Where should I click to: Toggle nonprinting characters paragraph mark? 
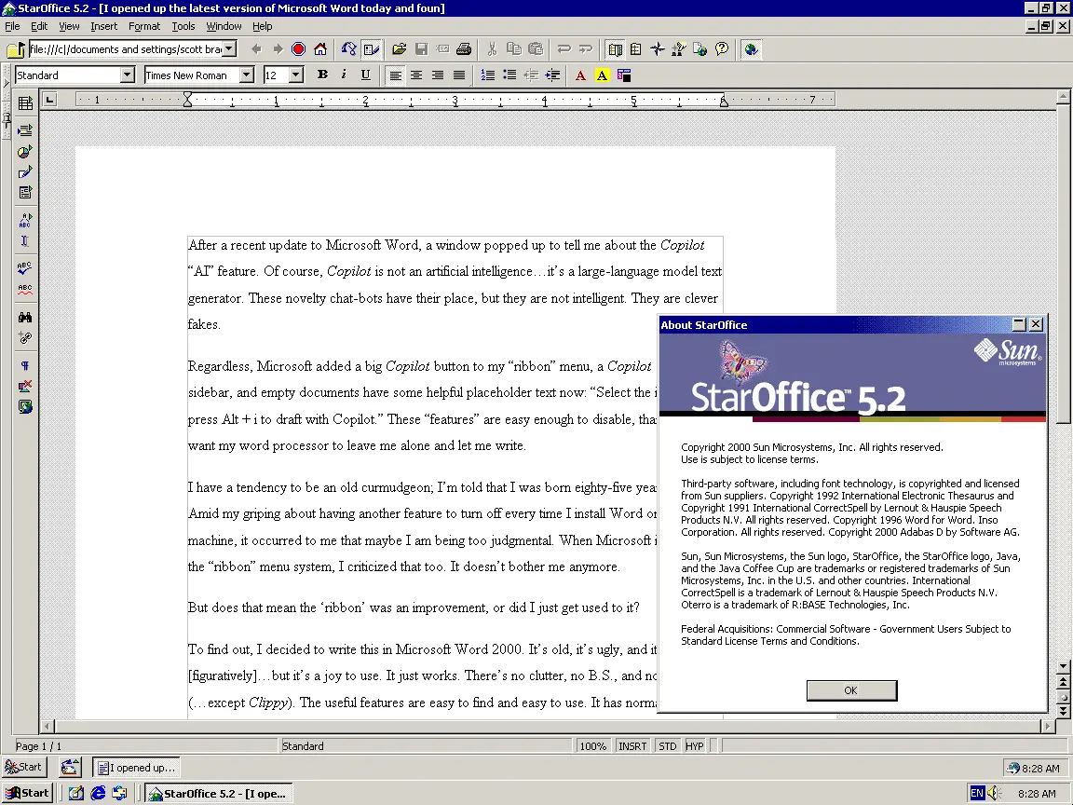25,365
